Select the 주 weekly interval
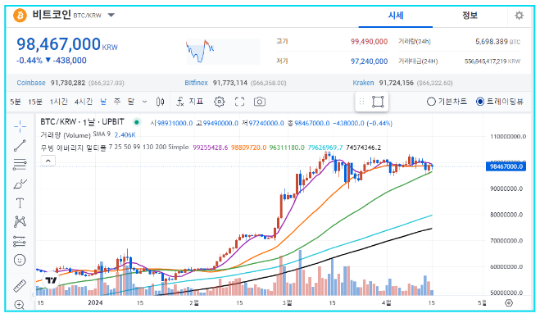540x318 pixels. (x=117, y=102)
